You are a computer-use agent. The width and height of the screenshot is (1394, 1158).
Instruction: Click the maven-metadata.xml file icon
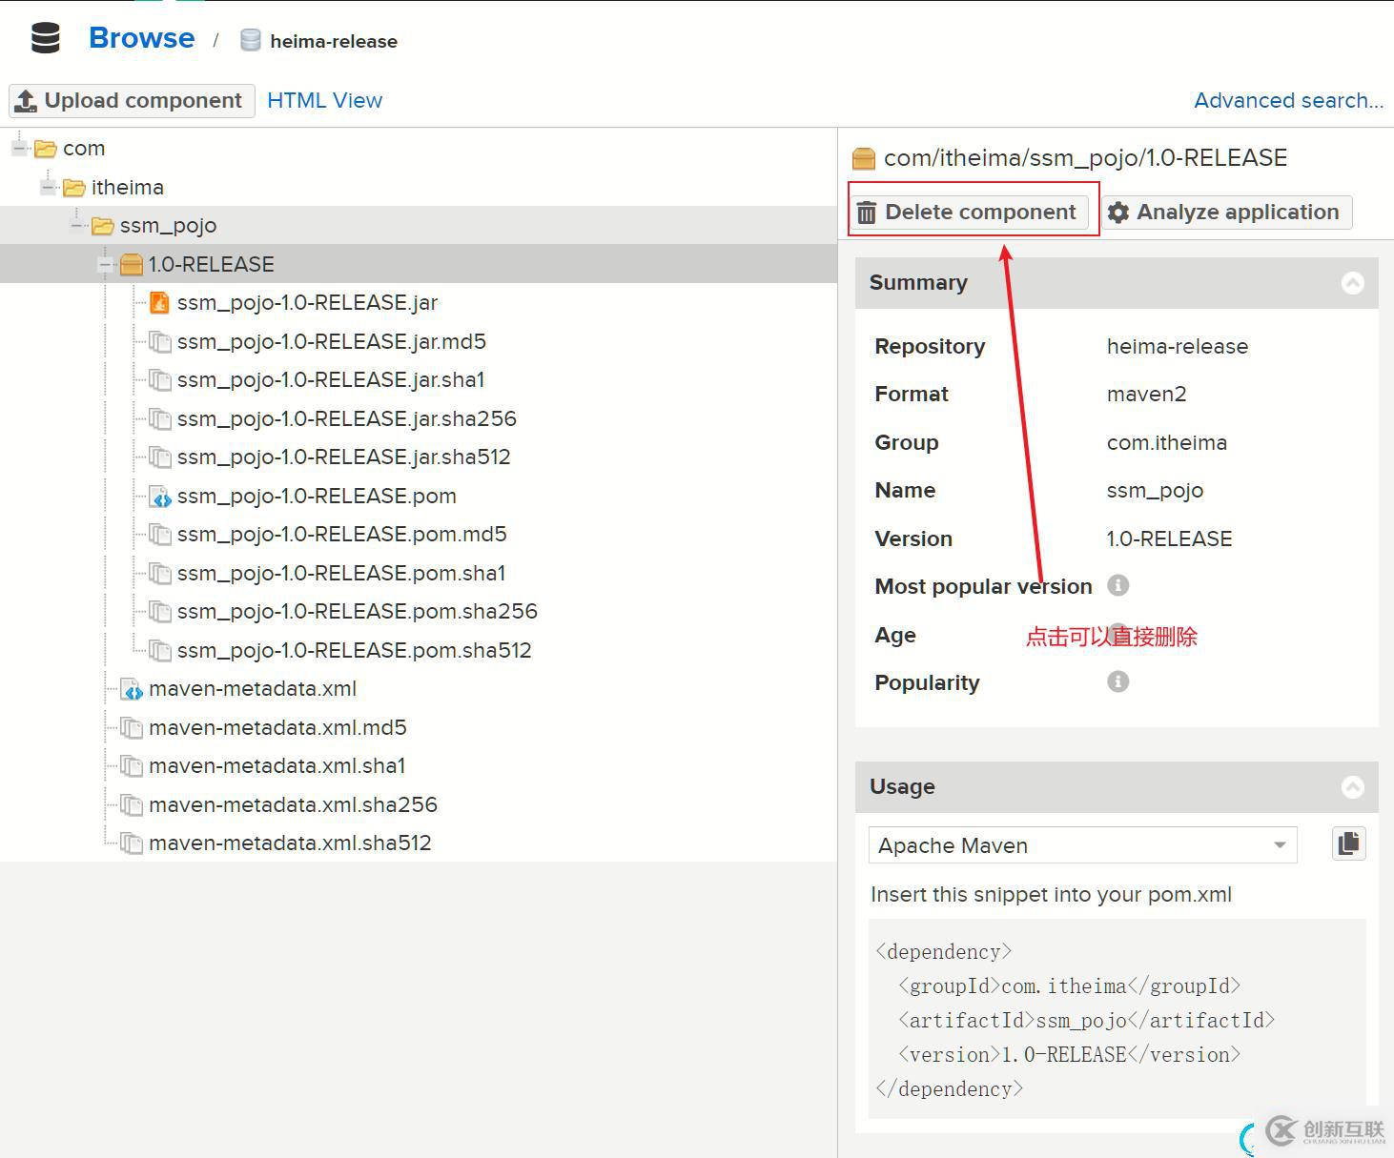(x=132, y=689)
